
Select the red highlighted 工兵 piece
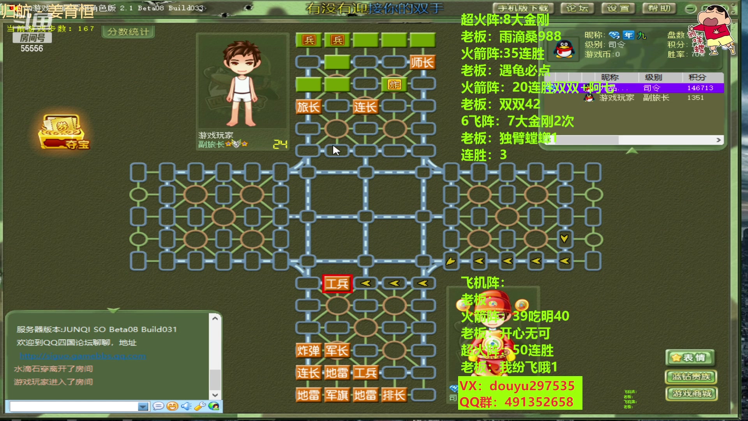tap(337, 283)
